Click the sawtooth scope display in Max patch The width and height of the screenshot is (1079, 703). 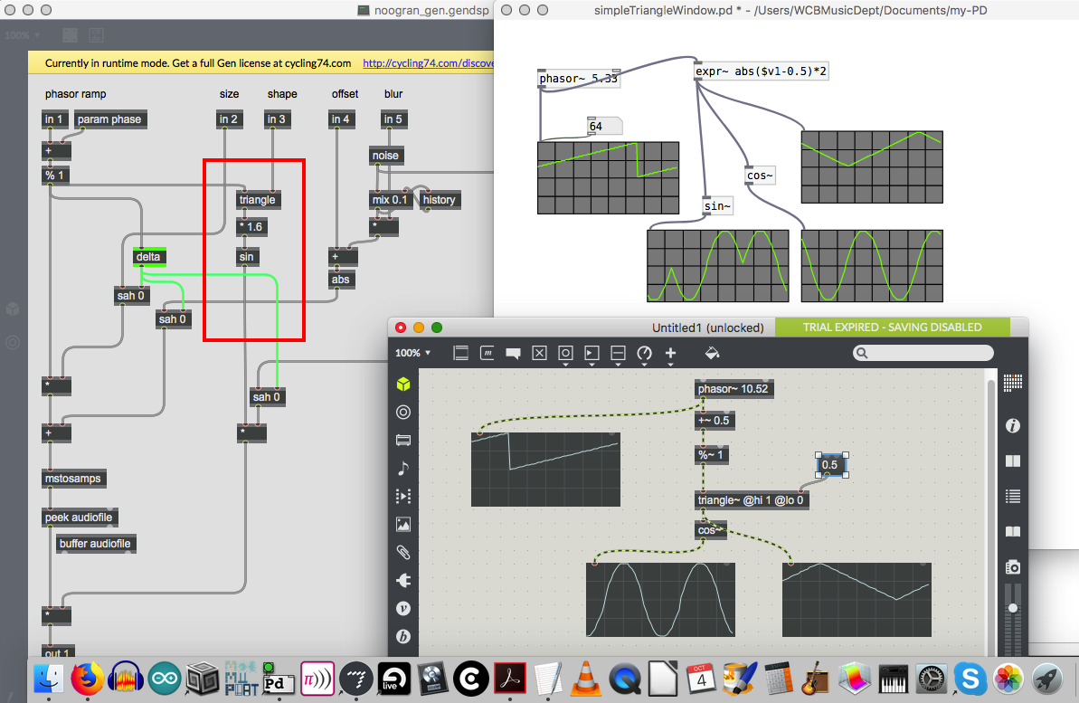(x=545, y=470)
